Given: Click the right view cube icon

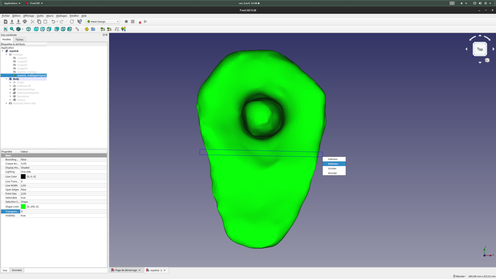Looking at the screenshot, I should pyautogui.click(x=49, y=29).
